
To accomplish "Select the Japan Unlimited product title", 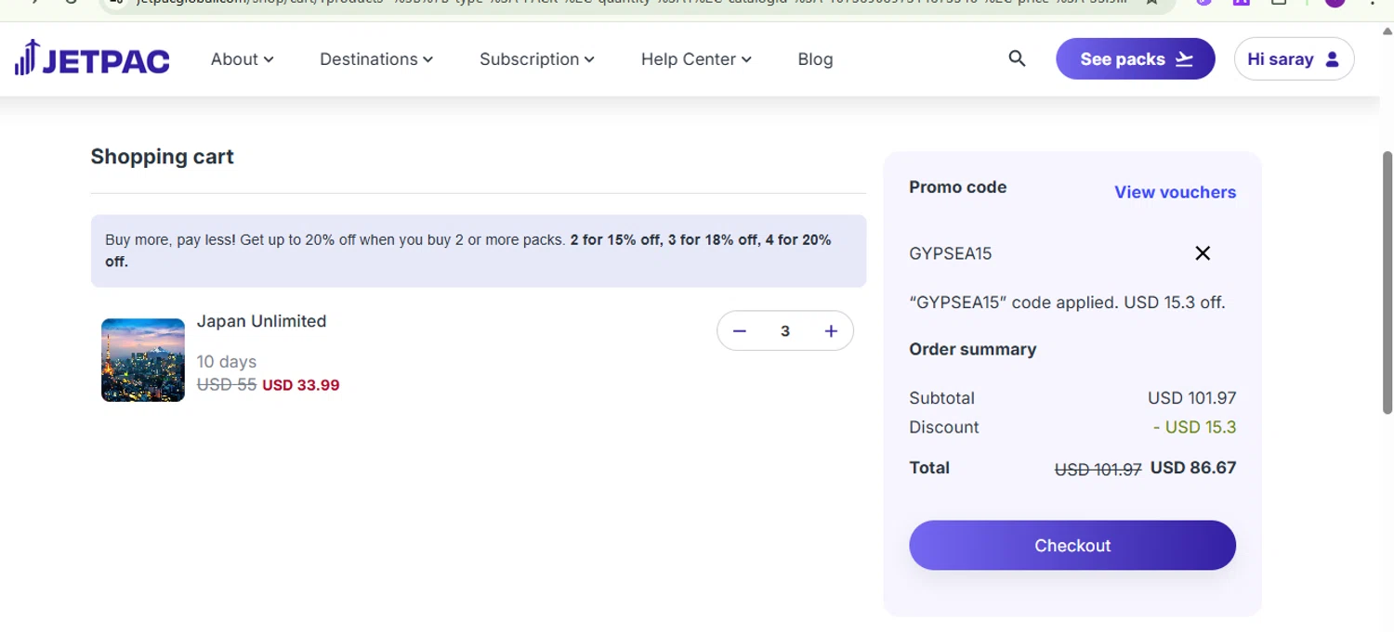I will tap(261, 321).
